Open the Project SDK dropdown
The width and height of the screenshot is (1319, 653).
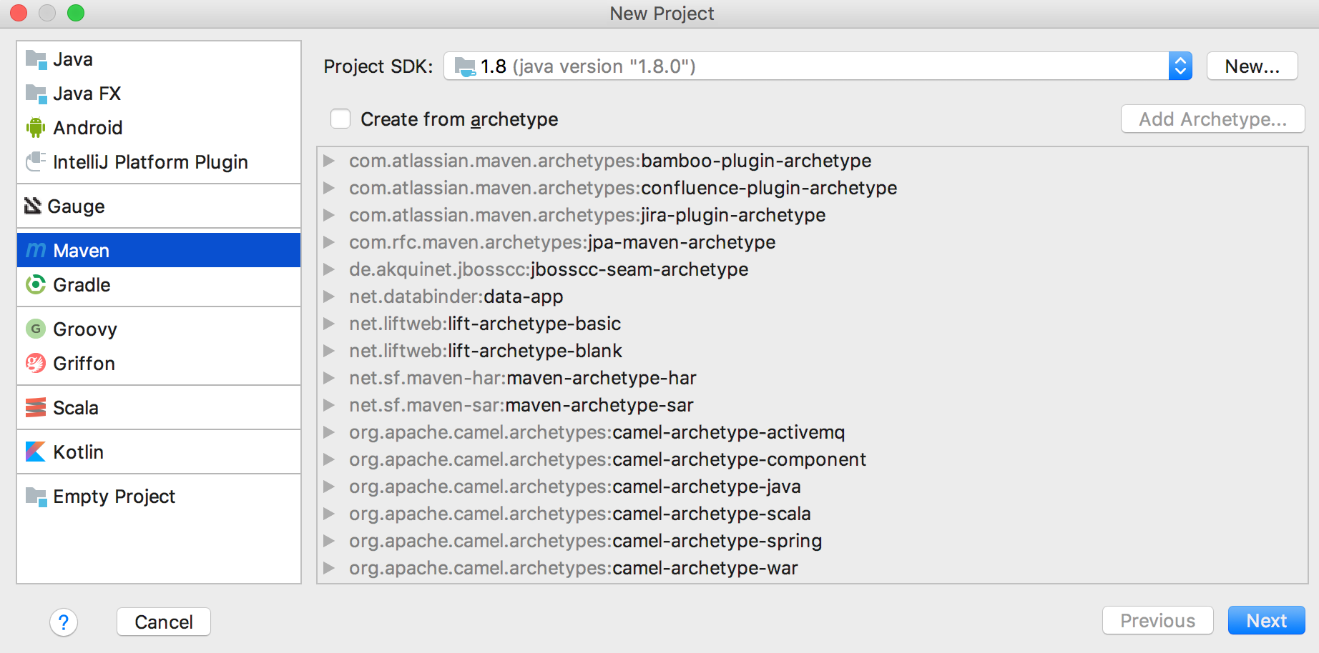point(1180,66)
